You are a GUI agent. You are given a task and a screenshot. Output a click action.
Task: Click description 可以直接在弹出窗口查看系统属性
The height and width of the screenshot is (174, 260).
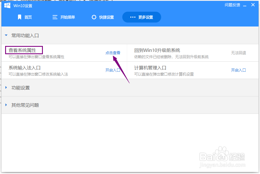37,57
